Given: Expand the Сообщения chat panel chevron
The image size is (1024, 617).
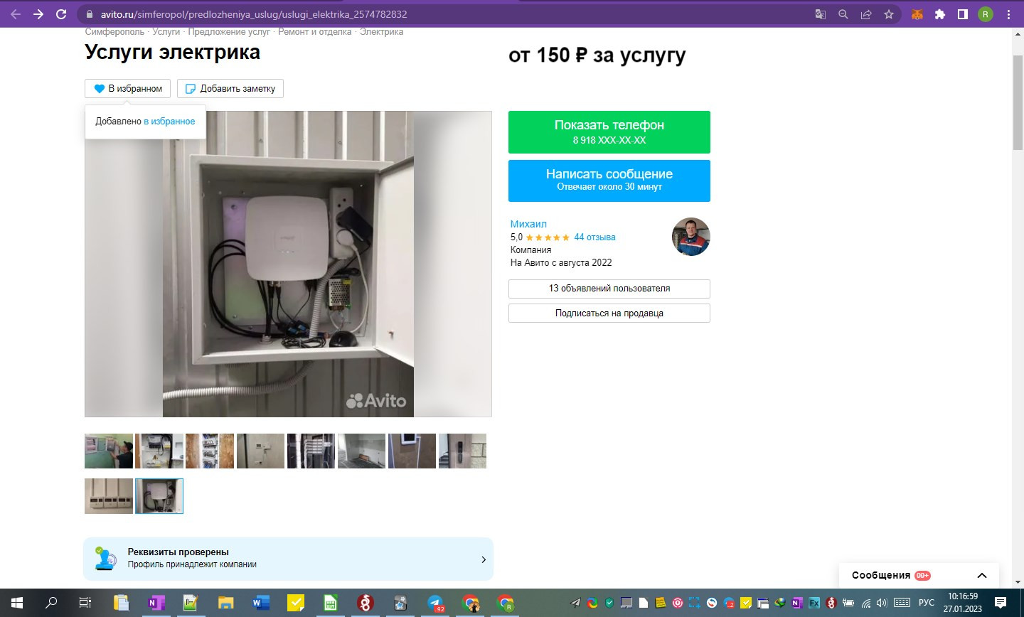Looking at the screenshot, I should (982, 576).
